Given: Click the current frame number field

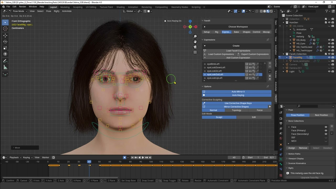Looking at the screenshot, I should [234, 157].
